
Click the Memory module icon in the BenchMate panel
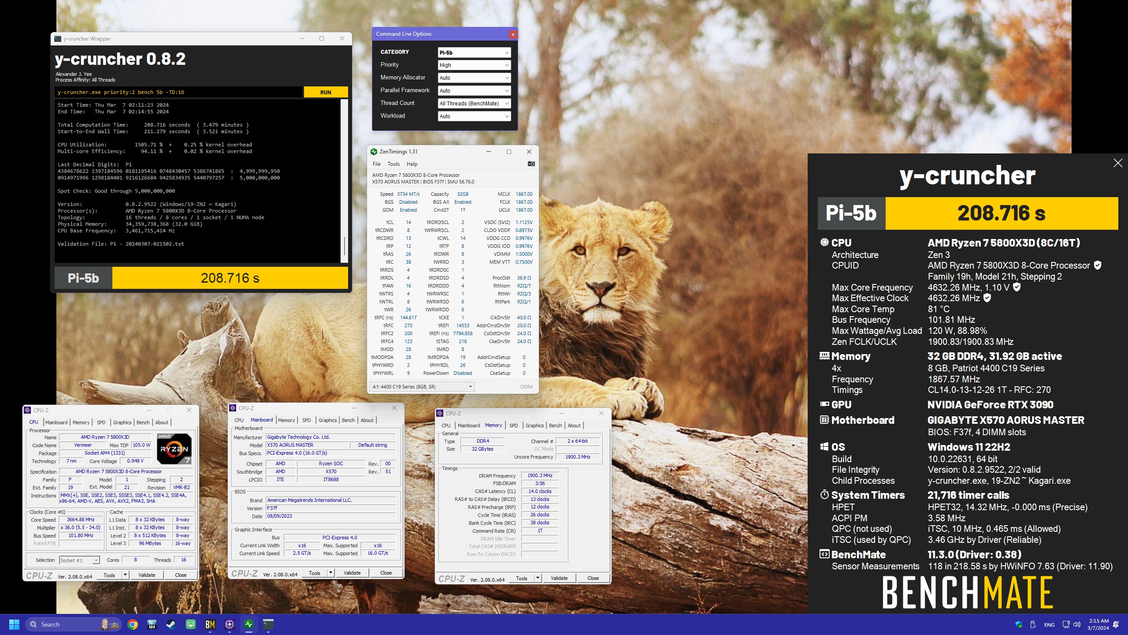pos(824,355)
